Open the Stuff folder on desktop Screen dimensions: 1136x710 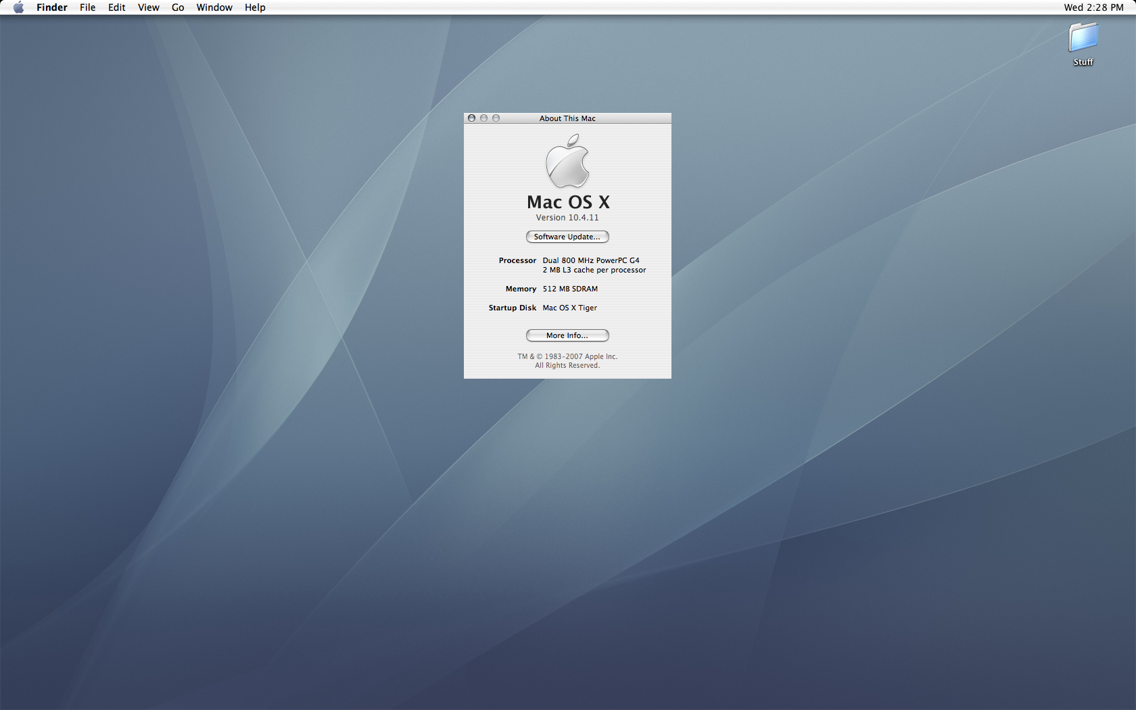tap(1083, 44)
